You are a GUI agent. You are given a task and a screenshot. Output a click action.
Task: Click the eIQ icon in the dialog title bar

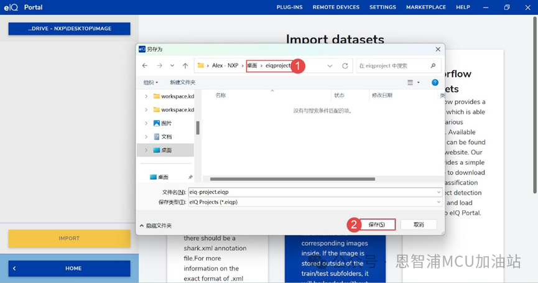142,49
